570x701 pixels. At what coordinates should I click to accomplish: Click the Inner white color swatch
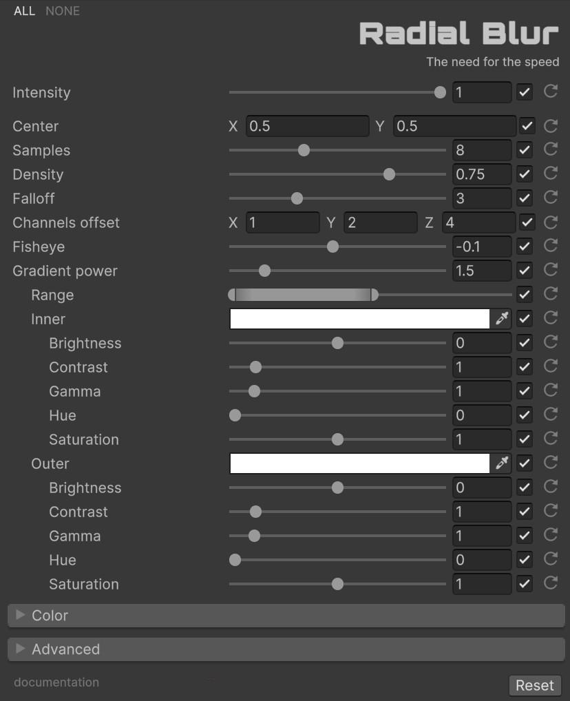(359, 319)
